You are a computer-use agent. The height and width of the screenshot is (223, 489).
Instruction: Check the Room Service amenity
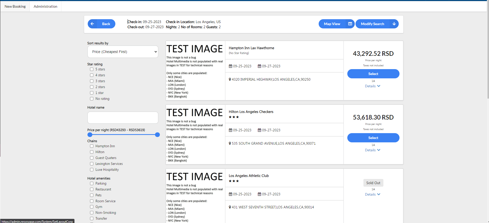coord(92,201)
